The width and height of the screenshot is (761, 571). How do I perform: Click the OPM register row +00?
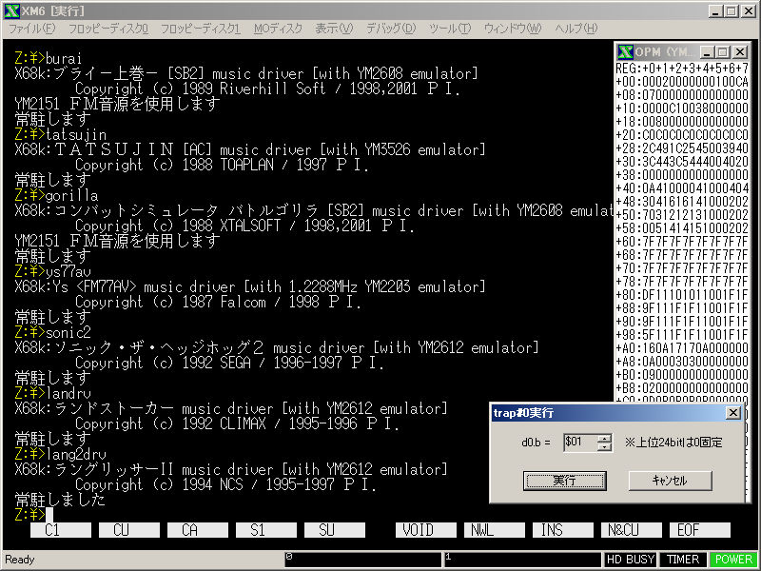point(682,82)
